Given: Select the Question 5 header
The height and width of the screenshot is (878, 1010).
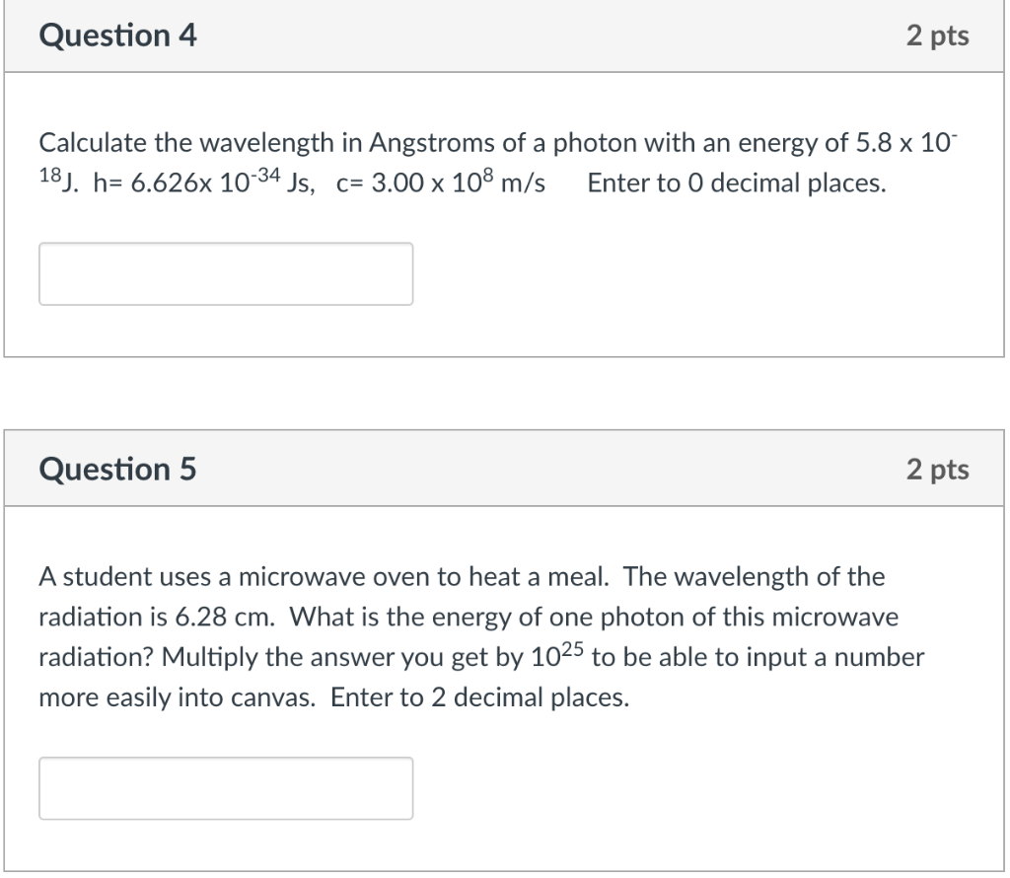Looking at the screenshot, I should pyautogui.click(x=116, y=469).
